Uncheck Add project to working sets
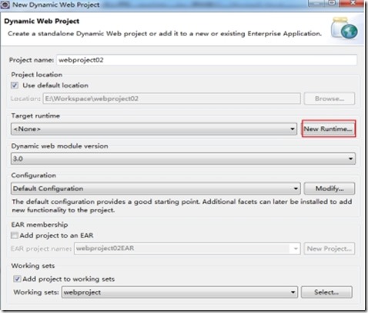The height and width of the screenshot is (313, 368). [17, 278]
